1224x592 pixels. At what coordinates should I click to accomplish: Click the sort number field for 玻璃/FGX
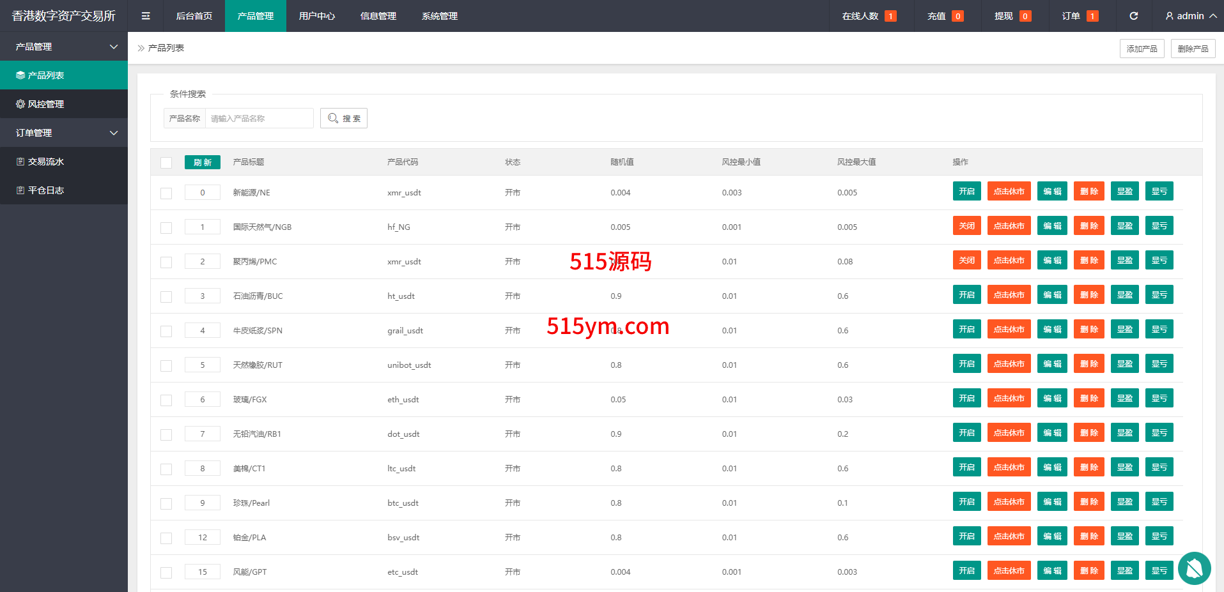[x=203, y=400]
